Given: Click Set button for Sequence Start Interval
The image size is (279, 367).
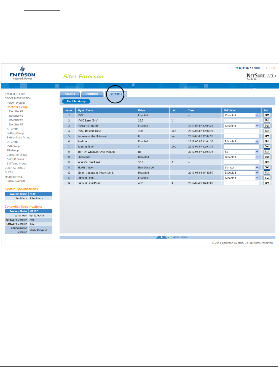Looking at the screenshot, I should (x=267, y=136).
